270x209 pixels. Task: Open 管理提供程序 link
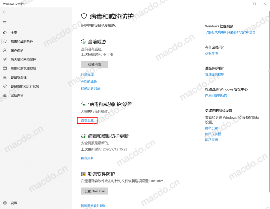[214, 74]
